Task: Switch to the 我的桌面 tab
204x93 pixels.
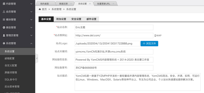Action: coord(45,4)
